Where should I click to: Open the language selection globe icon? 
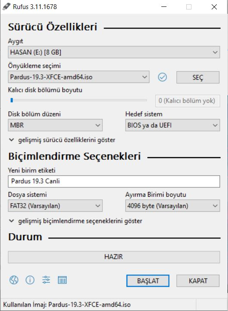point(14,280)
